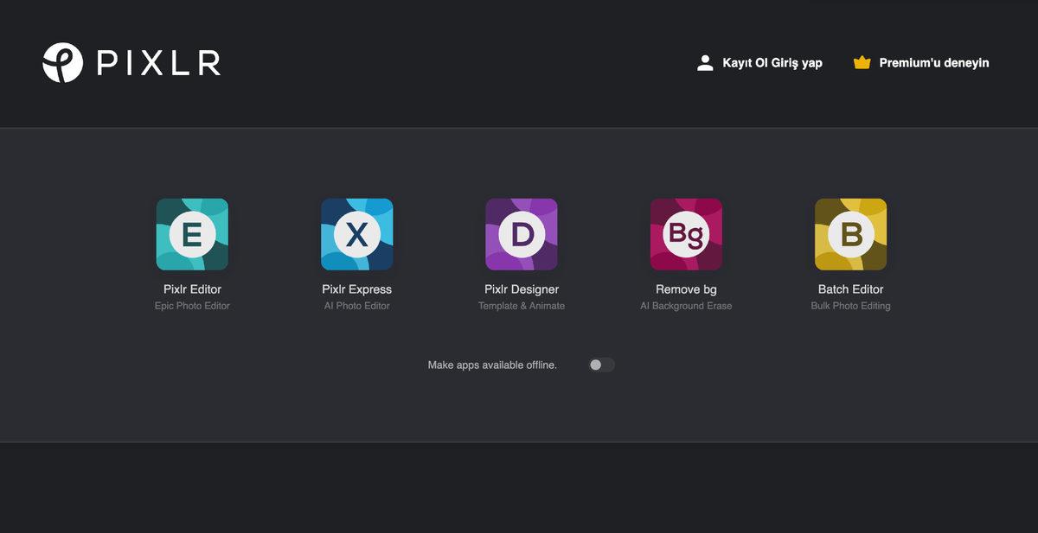Click the 'Remove bg' text label
This screenshot has height=533, width=1038.
click(x=686, y=289)
